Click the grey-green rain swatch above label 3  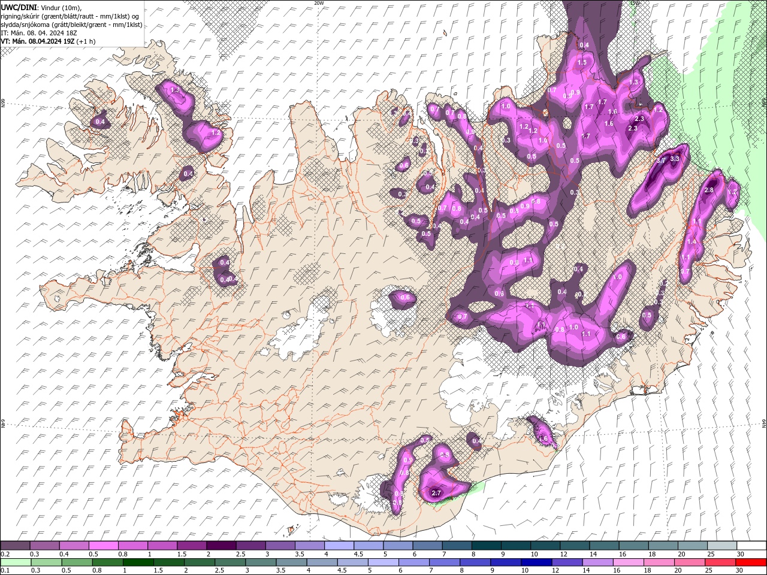coord(261,562)
